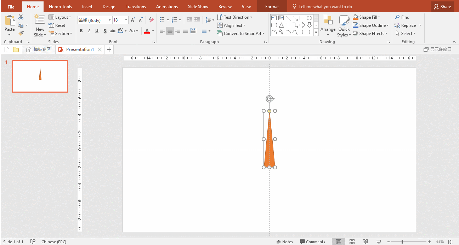Open the font size dropdown
This screenshot has height=245, width=459.
[x=126, y=20]
